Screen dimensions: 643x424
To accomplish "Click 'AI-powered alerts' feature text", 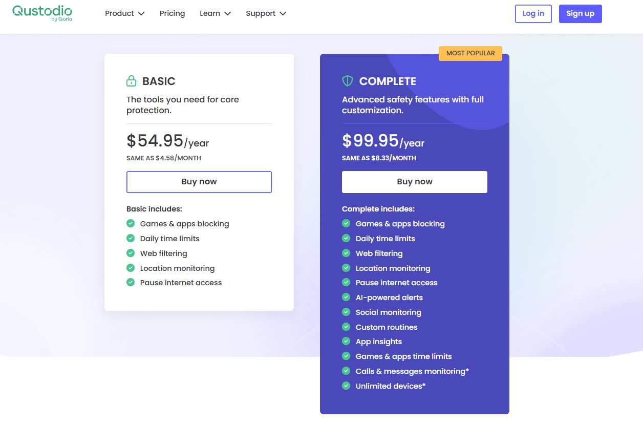I will pyautogui.click(x=389, y=298).
